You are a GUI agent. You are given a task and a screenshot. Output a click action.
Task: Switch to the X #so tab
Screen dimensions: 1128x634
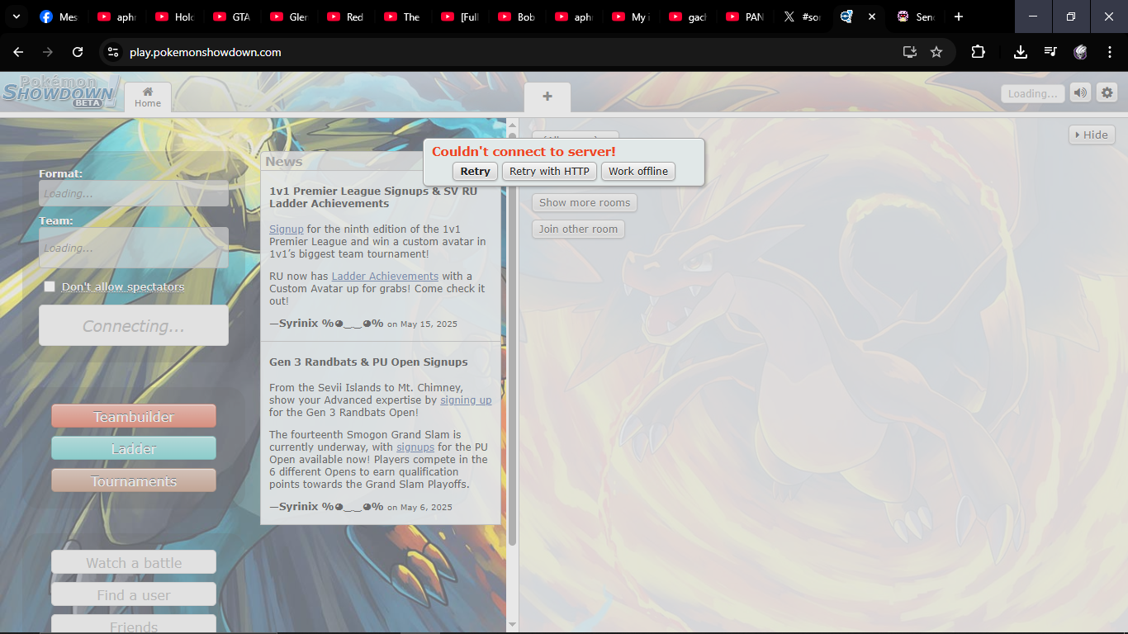801,17
